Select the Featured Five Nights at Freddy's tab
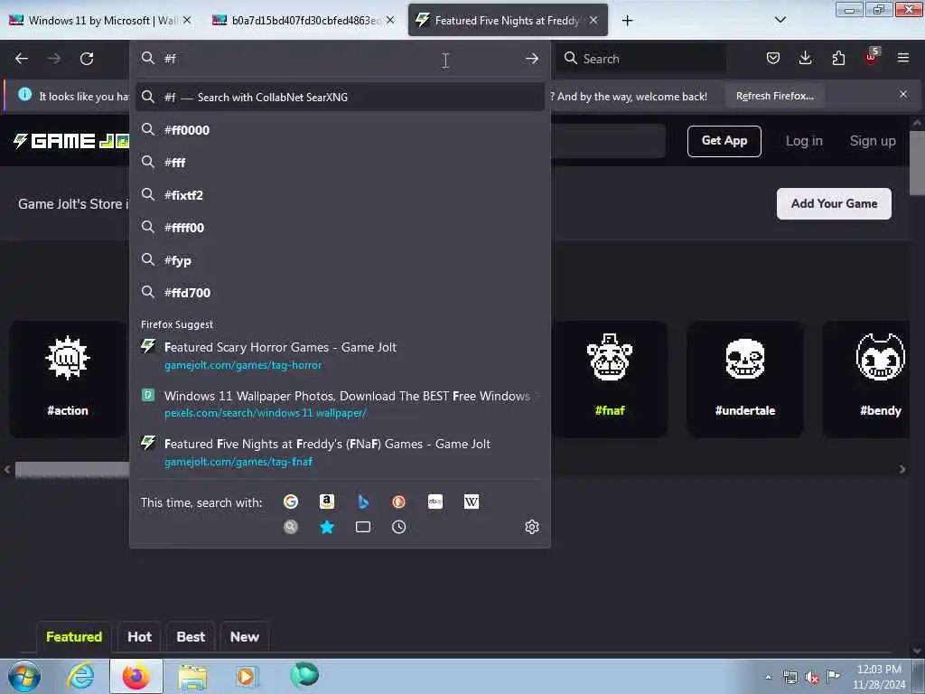This screenshot has width=925, height=694. 508,20
